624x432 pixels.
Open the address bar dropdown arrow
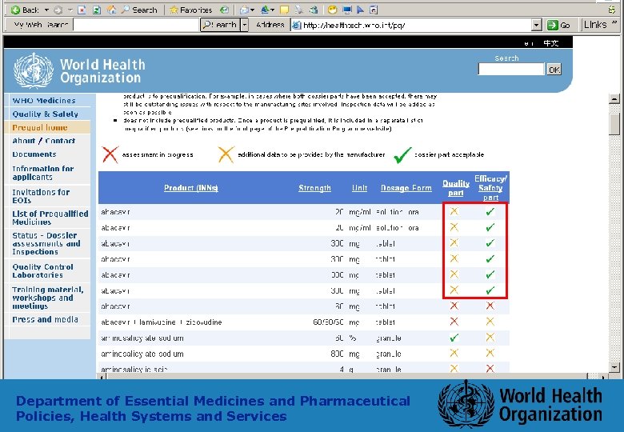click(x=537, y=25)
